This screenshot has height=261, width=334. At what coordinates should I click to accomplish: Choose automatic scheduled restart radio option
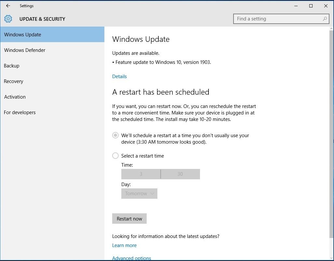click(115, 135)
